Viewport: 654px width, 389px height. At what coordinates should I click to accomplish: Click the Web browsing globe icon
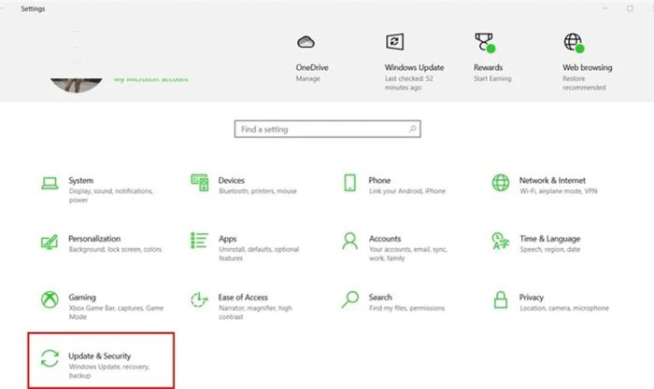point(574,43)
